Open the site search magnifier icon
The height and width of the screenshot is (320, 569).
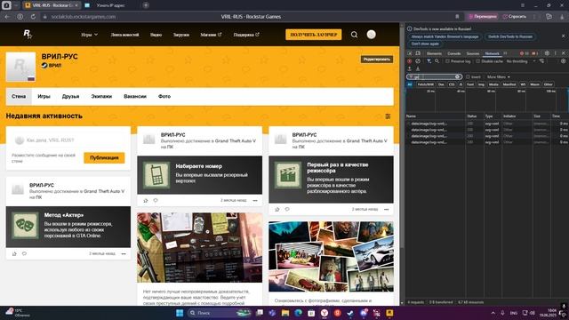click(x=354, y=35)
